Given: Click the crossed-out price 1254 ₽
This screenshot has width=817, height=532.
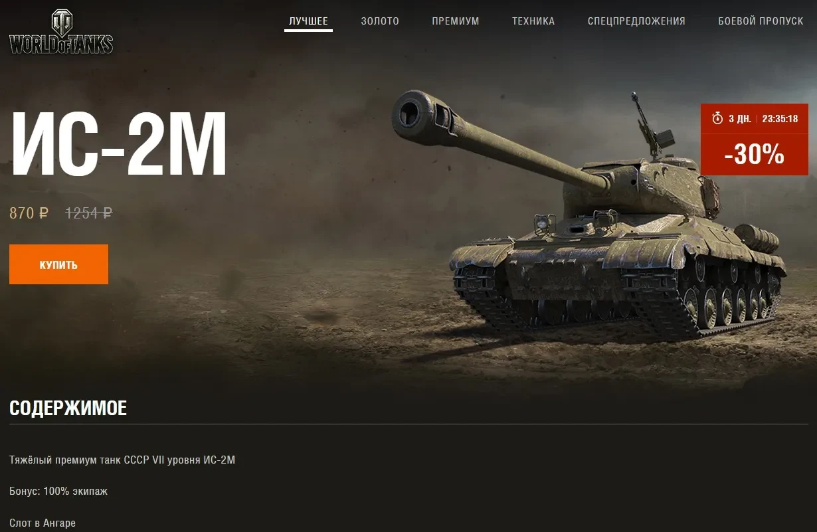Looking at the screenshot, I should click(89, 213).
